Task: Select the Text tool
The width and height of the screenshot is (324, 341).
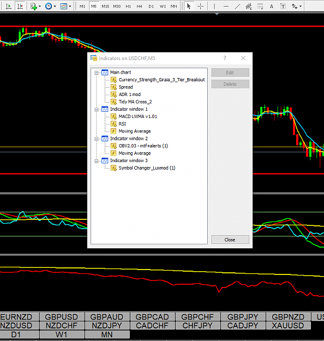Action: (272, 7)
